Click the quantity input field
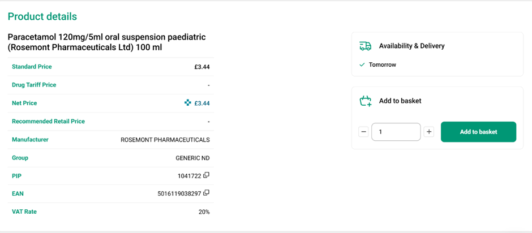Viewport: 532px width, 233px height. [x=396, y=132]
